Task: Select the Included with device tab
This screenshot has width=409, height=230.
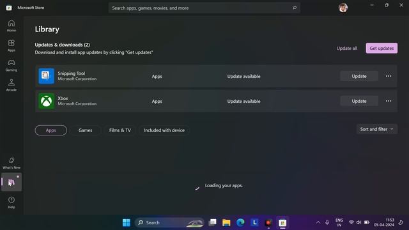Action: 164,130
